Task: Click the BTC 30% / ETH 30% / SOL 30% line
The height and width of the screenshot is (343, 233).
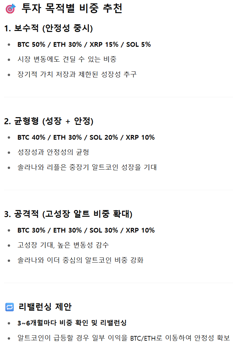Action: pos(86,230)
